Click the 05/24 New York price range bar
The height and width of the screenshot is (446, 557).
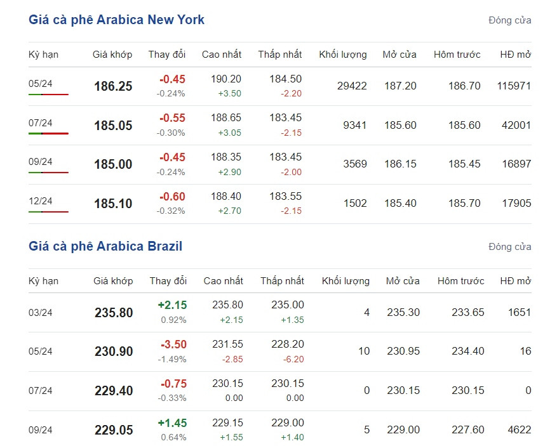pos(48,95)
